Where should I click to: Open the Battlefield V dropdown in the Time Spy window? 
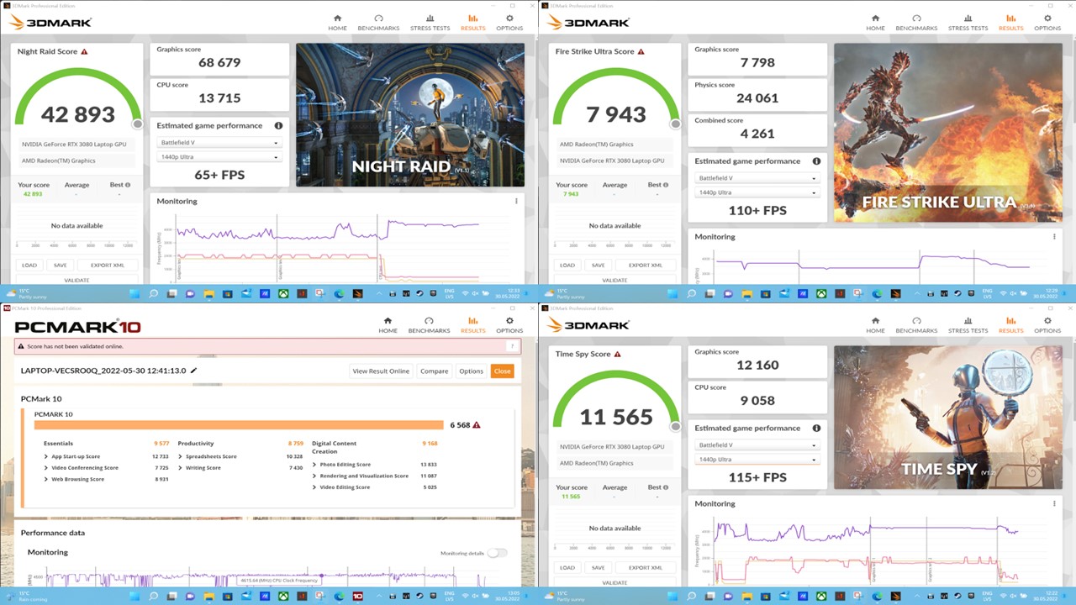click(757, 445)
